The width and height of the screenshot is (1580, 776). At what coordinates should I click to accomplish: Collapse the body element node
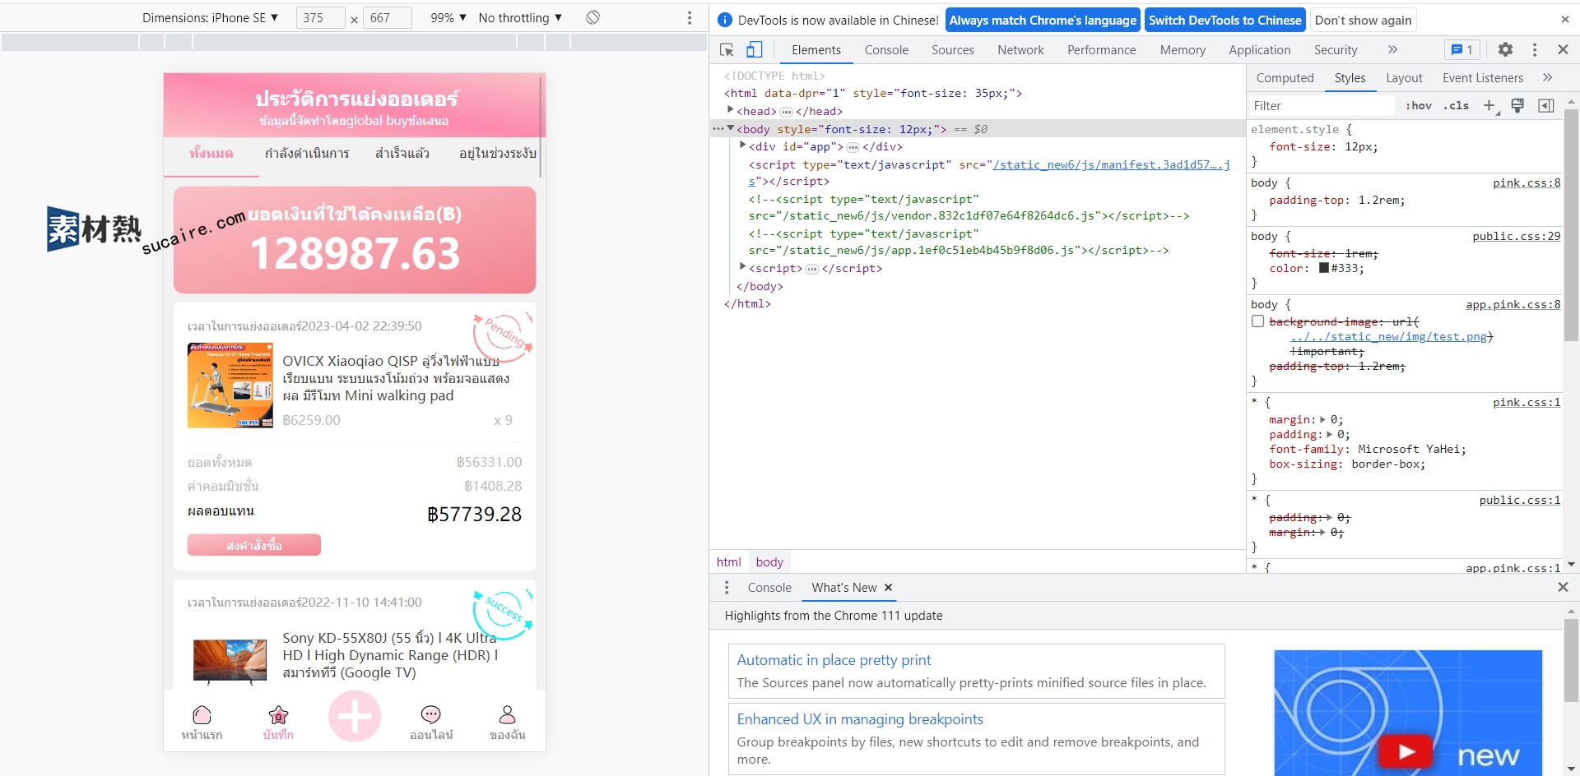coord(731,128)
